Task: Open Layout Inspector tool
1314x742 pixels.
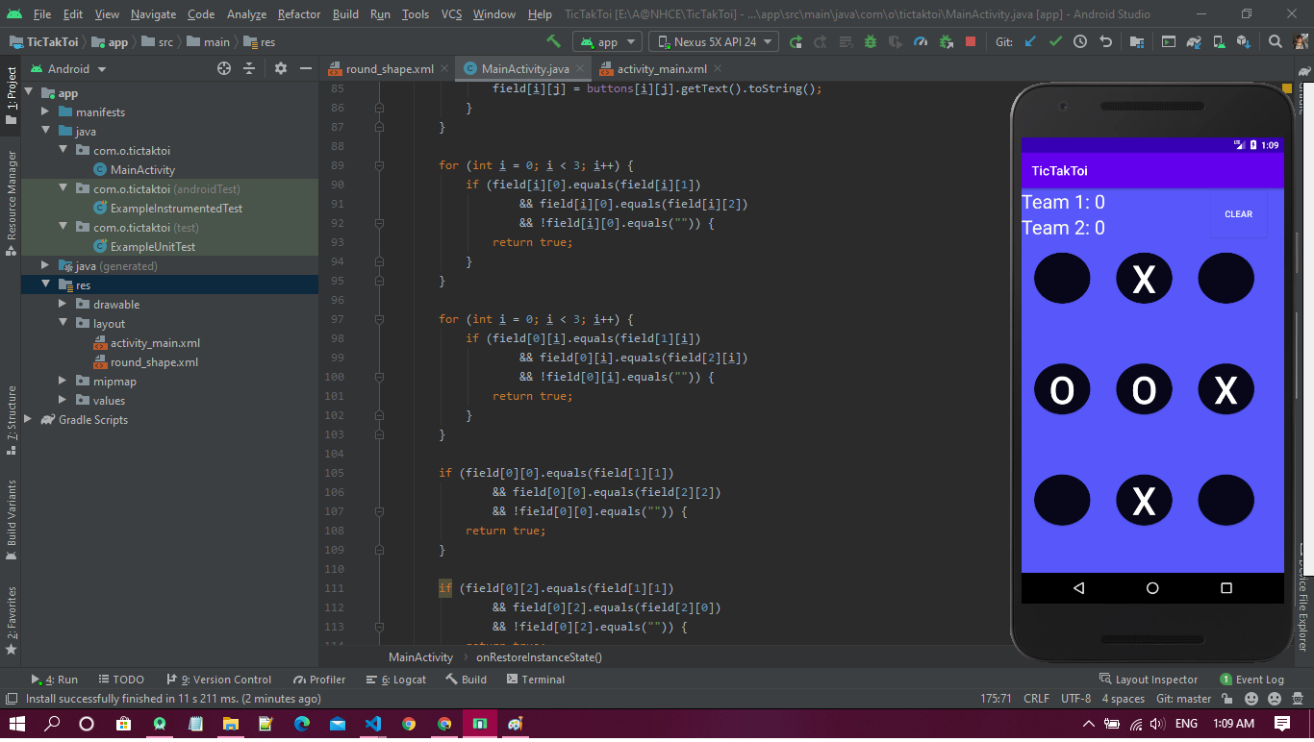Action: click(x=1149, y=680)
